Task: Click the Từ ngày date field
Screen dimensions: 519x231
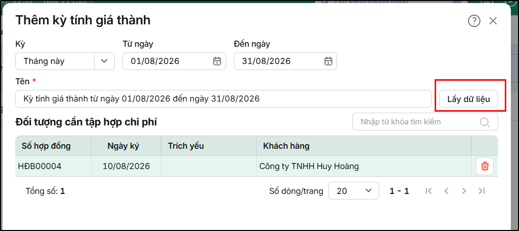Action: click(x=174, y=61)
